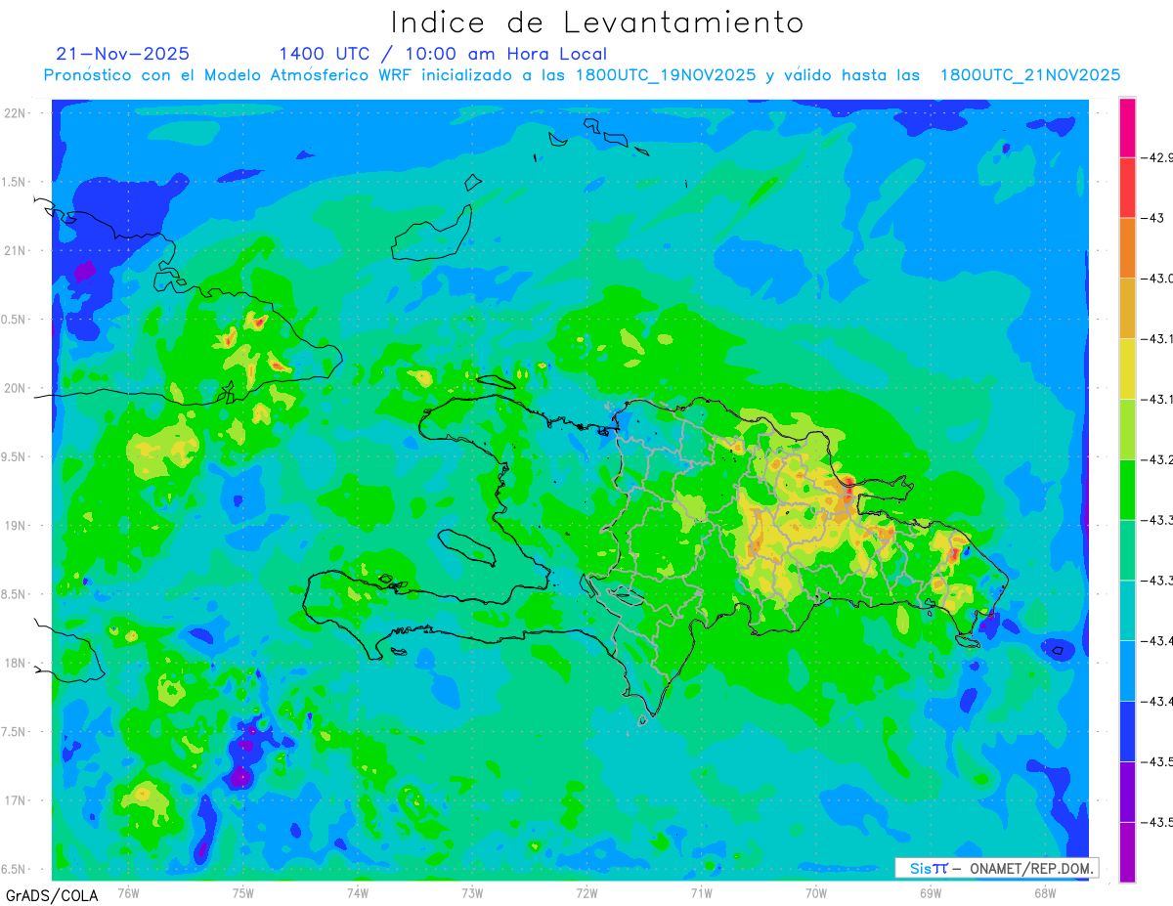
Task: Click the '72W' longitude label
Action: pyautogui.click(x=586, y=892)
